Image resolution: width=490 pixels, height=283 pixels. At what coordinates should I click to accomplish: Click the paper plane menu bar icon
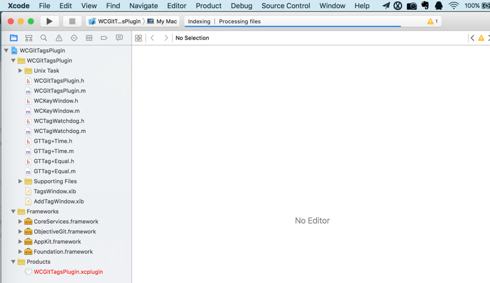pos(386,6)
